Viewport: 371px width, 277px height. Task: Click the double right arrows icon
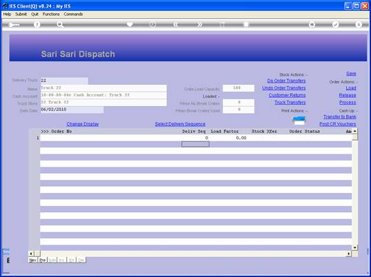pyautogui.click(x=200, y=25)
